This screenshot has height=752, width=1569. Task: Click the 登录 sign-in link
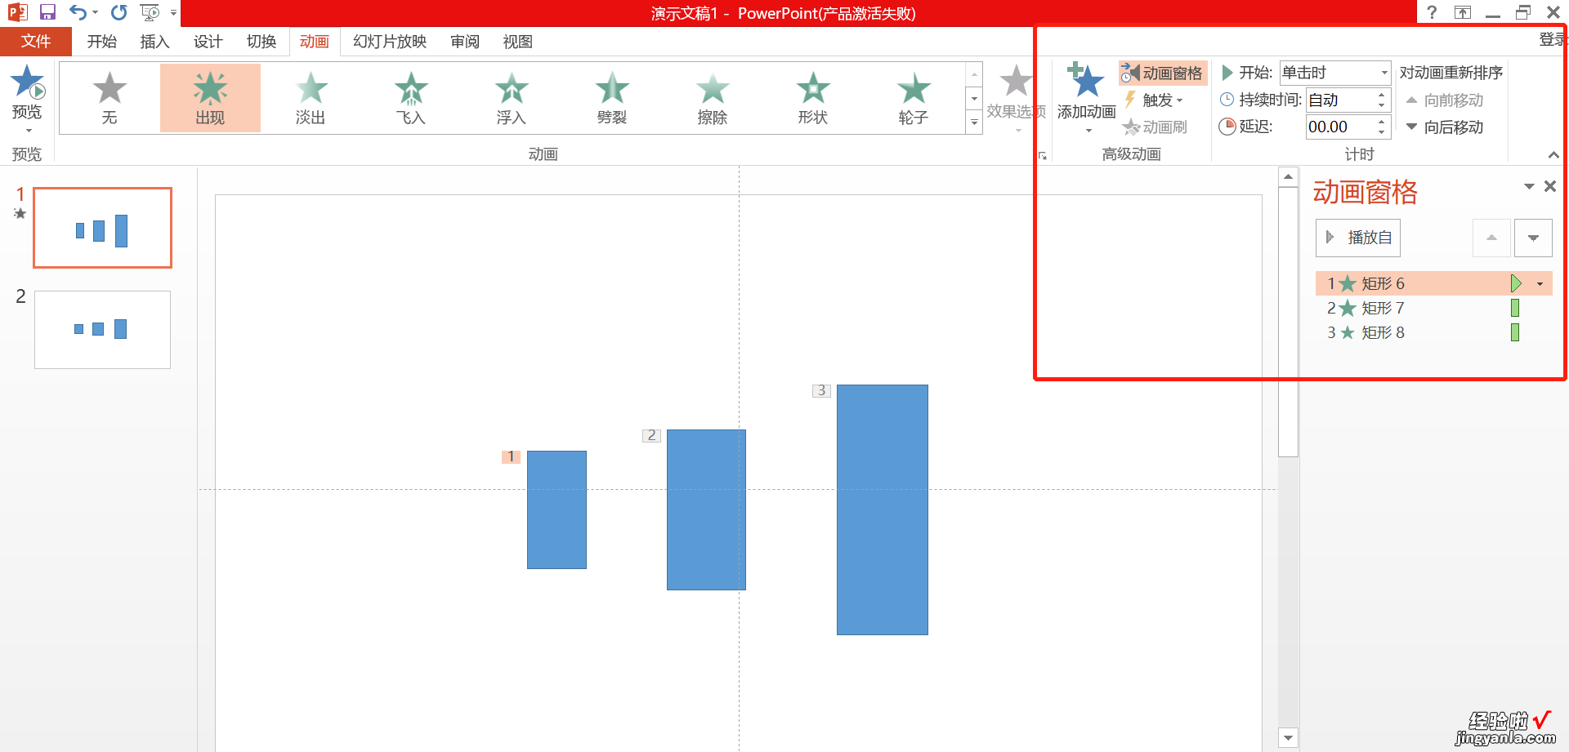point(1553,39)
